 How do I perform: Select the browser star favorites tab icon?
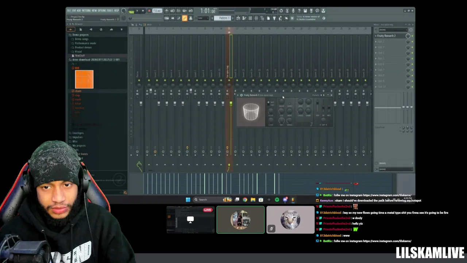tap(121, 29)
